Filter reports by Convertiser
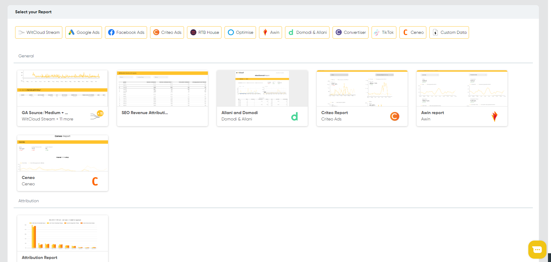The height and width of the screenshot is (262, 551). 350,32
